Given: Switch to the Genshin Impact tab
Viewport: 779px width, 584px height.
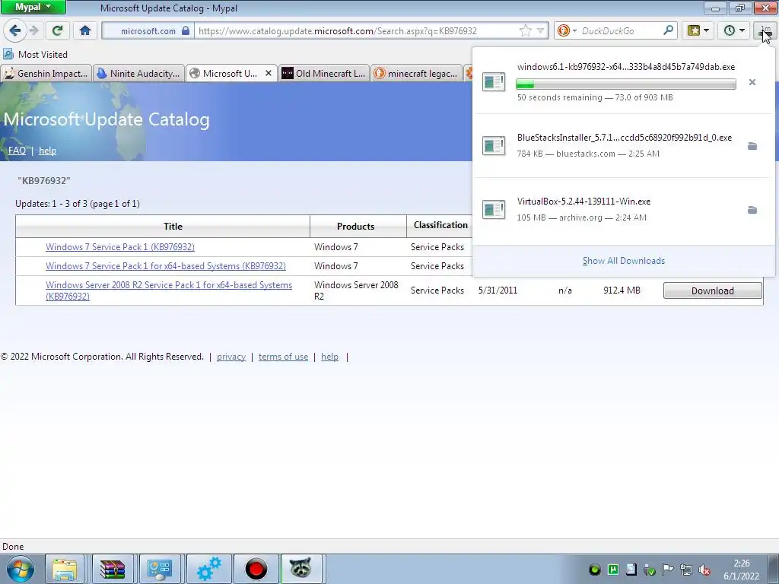Looking at the screenshot, I should point(46,74).
